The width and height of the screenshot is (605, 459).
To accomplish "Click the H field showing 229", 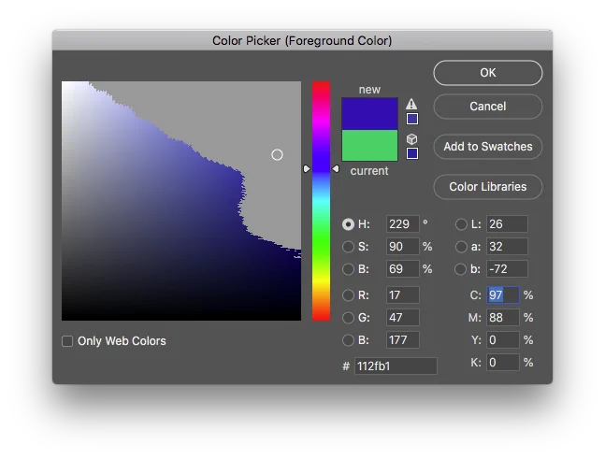I will pos(403,224).
